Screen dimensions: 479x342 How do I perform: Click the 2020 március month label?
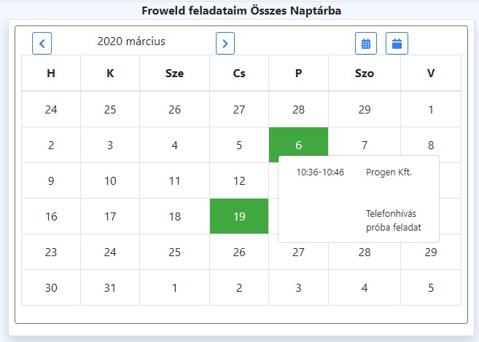pyautogui.click(x=131, y=41)
